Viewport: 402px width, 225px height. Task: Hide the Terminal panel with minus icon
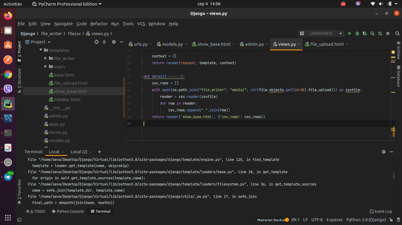click(391, 152)
